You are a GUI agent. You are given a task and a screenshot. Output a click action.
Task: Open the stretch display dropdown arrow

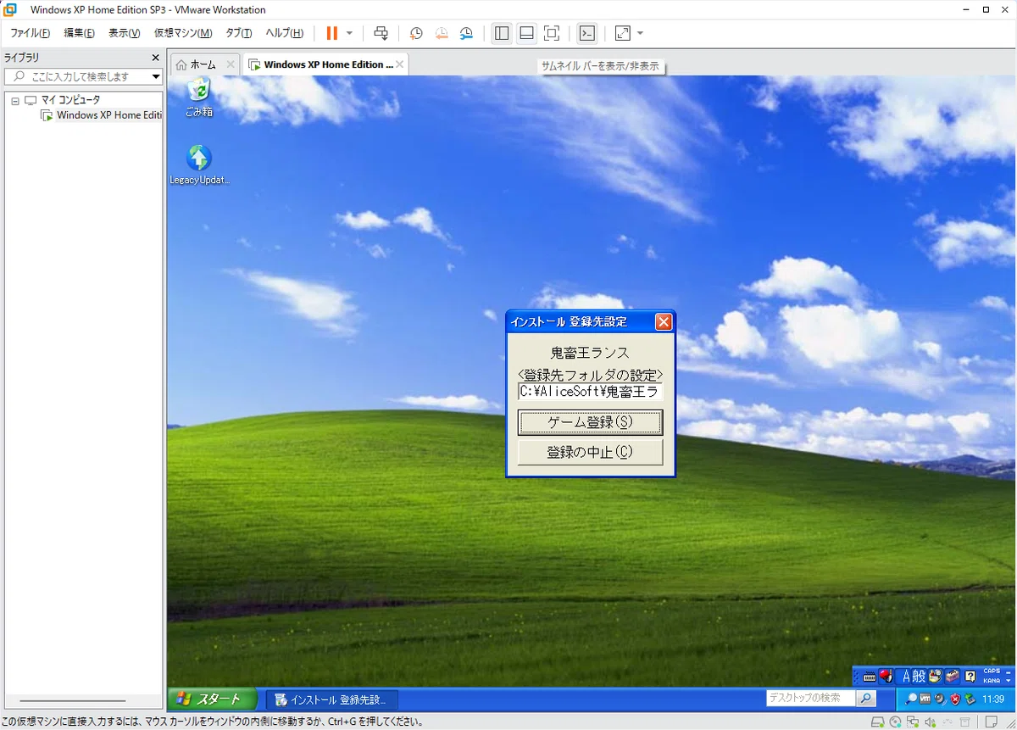tap(640, 33)
